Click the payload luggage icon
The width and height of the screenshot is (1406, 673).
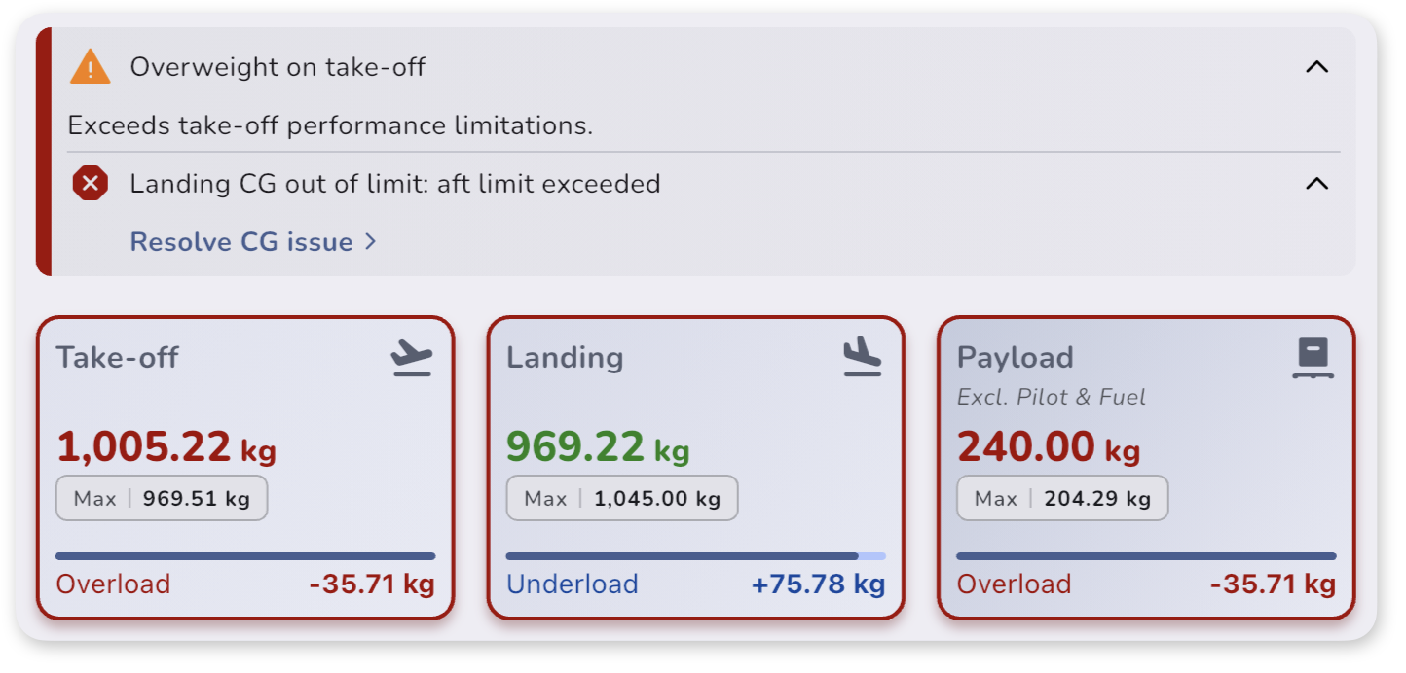click(1313, 358)
